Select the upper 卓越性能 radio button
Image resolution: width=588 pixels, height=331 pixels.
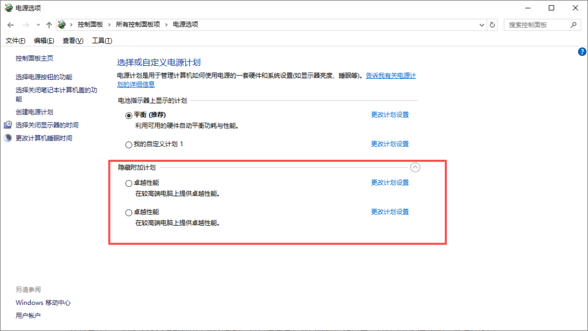click(128, 183)
